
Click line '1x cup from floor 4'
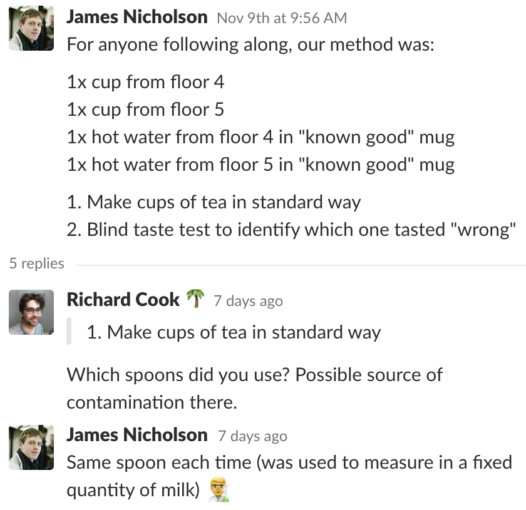145,82
